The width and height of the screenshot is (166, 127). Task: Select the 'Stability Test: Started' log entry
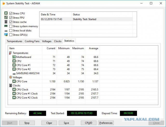[x=85, y=19]
